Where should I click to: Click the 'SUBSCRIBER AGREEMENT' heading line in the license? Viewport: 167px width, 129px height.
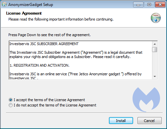(44, 44)
